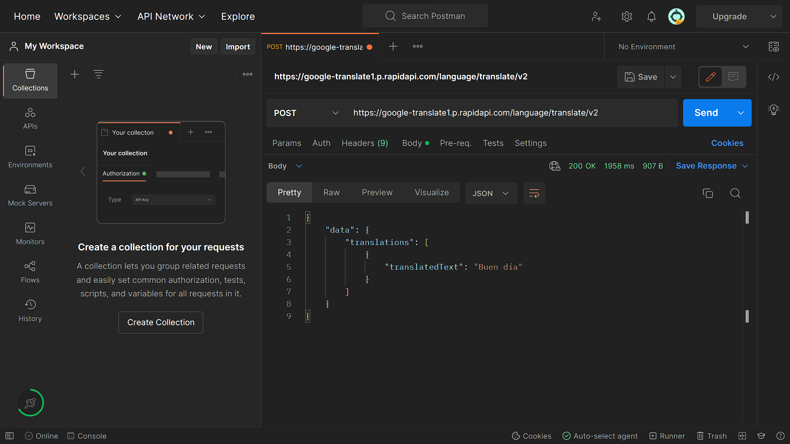Screen dimensions: 790x444
Task: Click the invite collaborators icon
Action: [x=596, y=16]
